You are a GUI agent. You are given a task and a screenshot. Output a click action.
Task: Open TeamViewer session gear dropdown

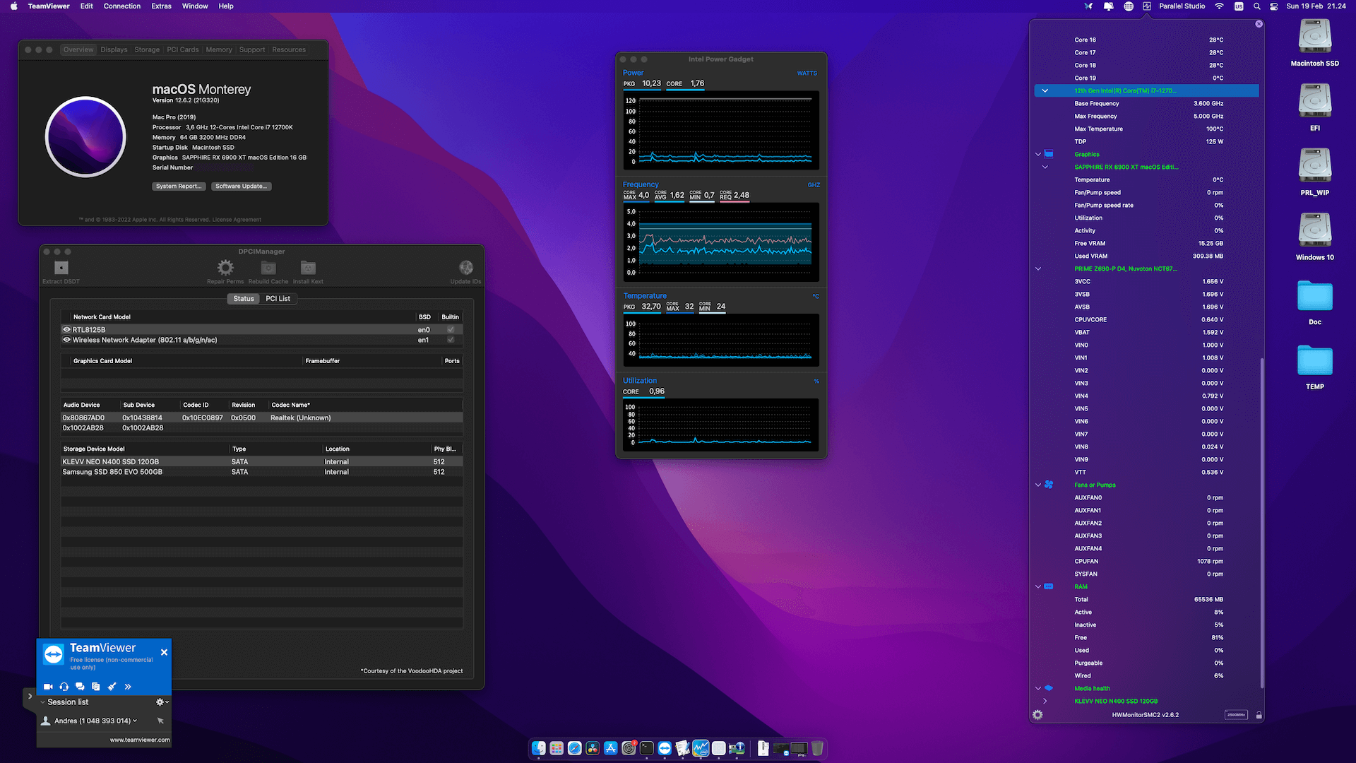(x=162, y=702)
